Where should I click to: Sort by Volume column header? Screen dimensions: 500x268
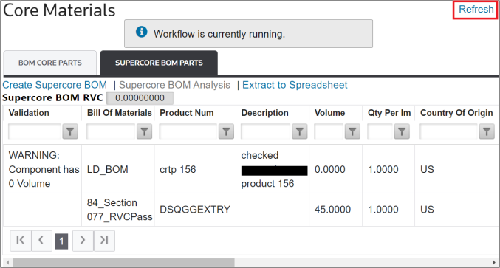tap(329, 113)
